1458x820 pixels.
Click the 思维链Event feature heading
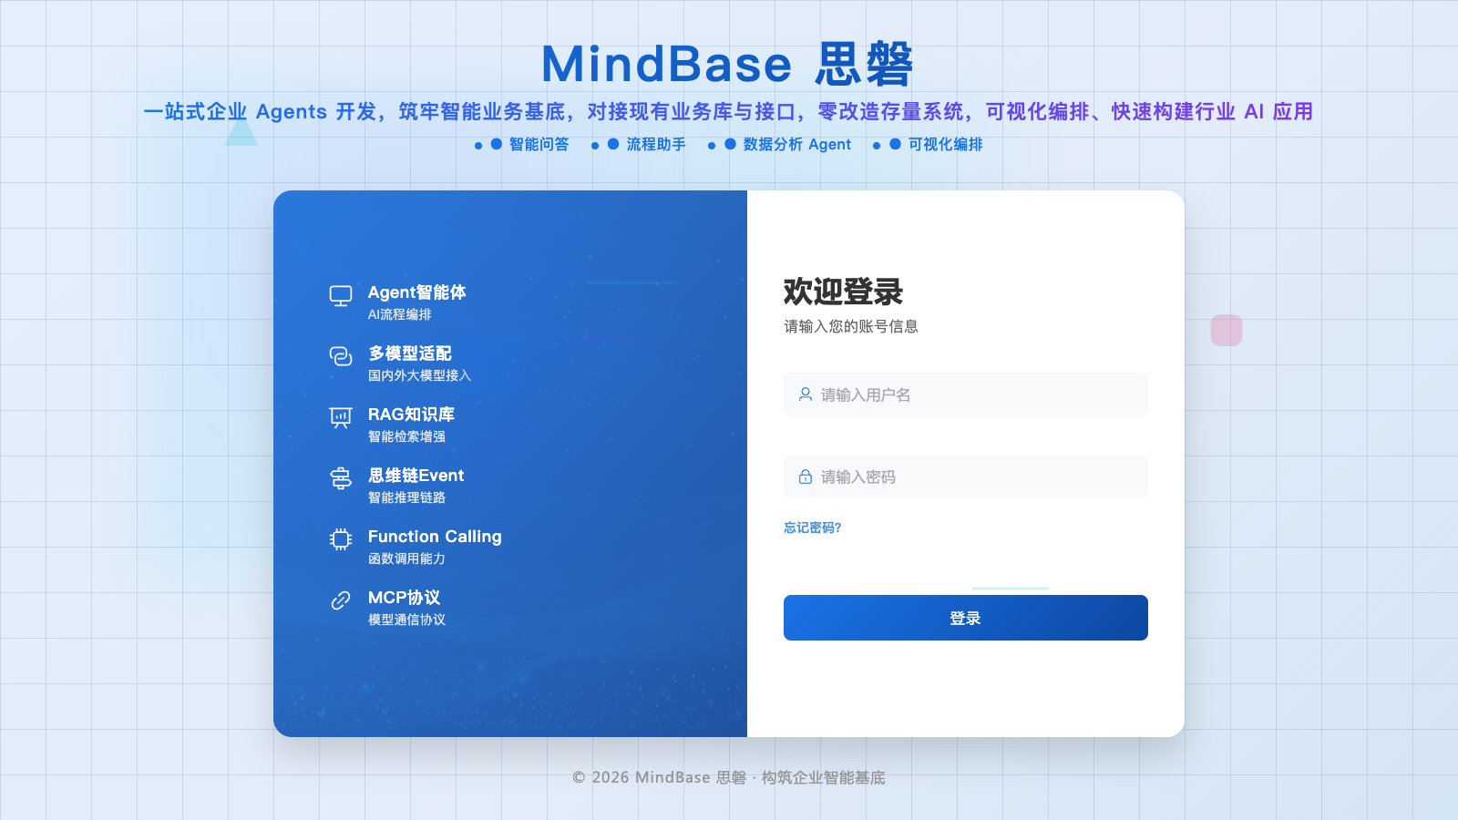(416, 476)
